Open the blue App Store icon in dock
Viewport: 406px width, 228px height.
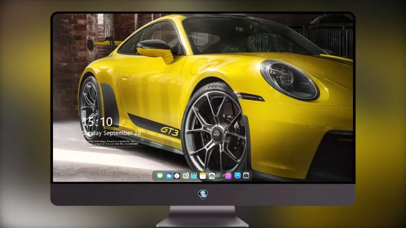click(x=238, y=176)
